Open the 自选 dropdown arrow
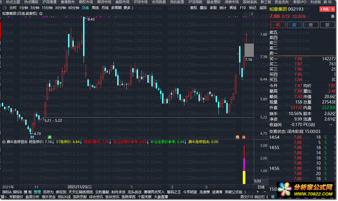The image size is (338, 201). pos(333,9)
